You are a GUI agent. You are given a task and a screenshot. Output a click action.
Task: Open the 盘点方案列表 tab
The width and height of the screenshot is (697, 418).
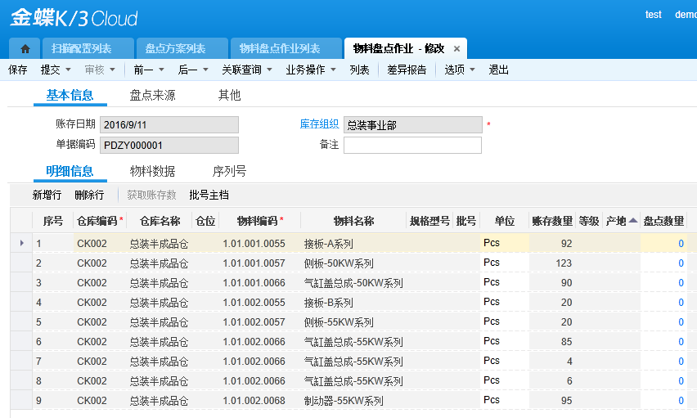pos(175,49)
